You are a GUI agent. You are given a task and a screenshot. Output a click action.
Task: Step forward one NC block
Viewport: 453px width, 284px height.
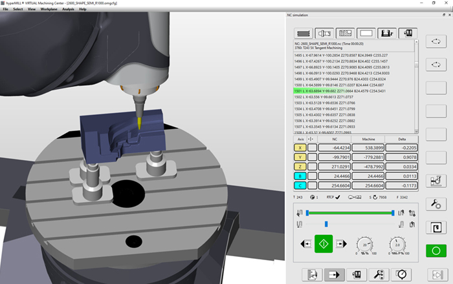coord(341,244)
